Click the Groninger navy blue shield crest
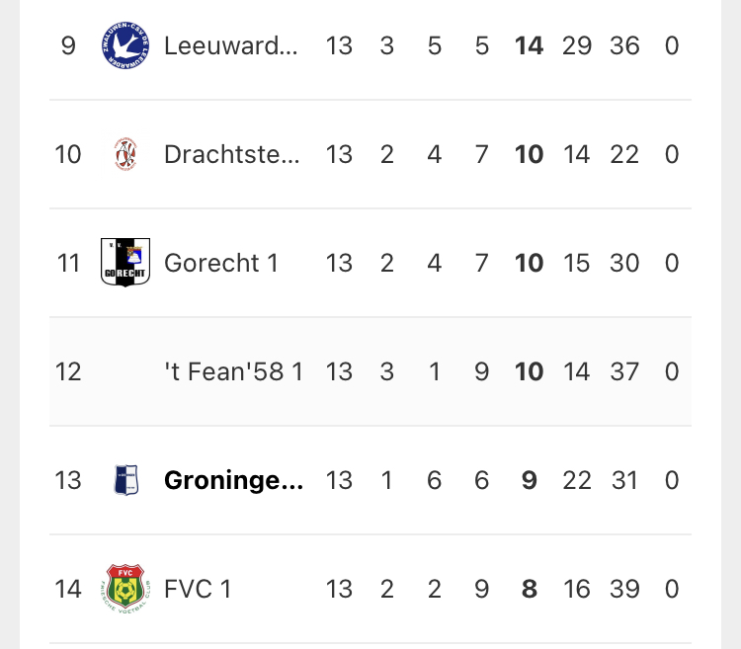This screenshot has width=741, height=649. (x=126, y=480)
